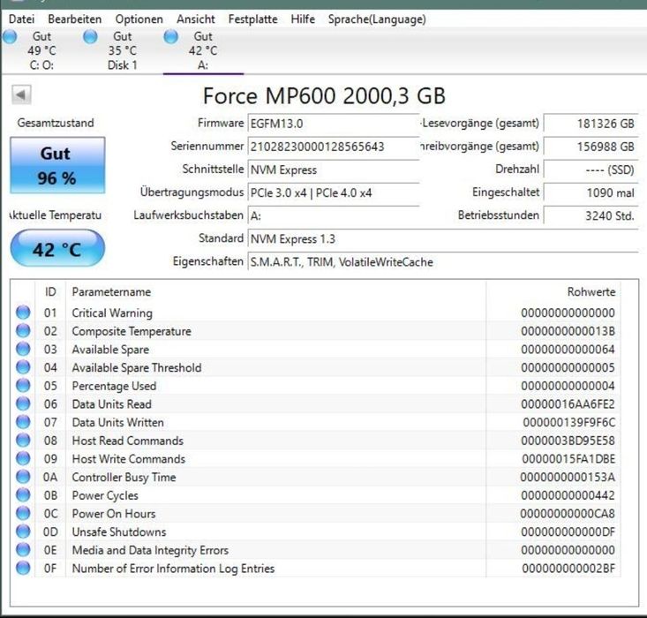Click the Gut 96 % health status button
Screen dimensions: 647x618
click(57, 166)
